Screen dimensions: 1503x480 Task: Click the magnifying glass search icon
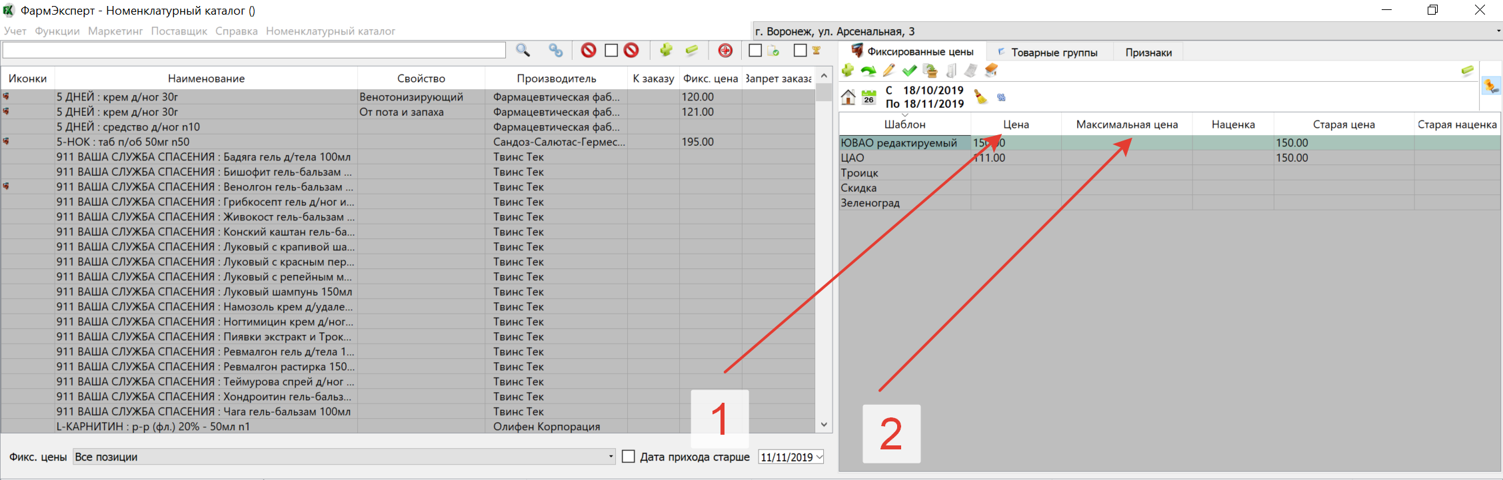click(523, 51)
